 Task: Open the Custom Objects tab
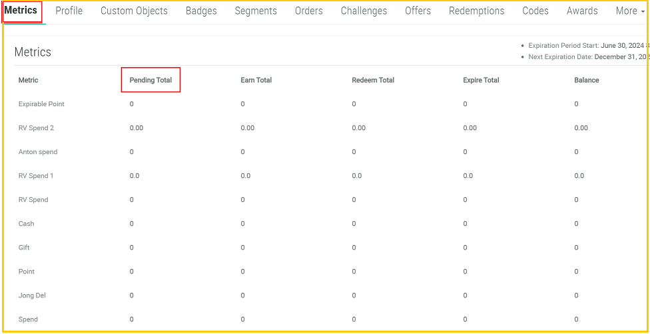pyautogui.click(x=134, y=11)
